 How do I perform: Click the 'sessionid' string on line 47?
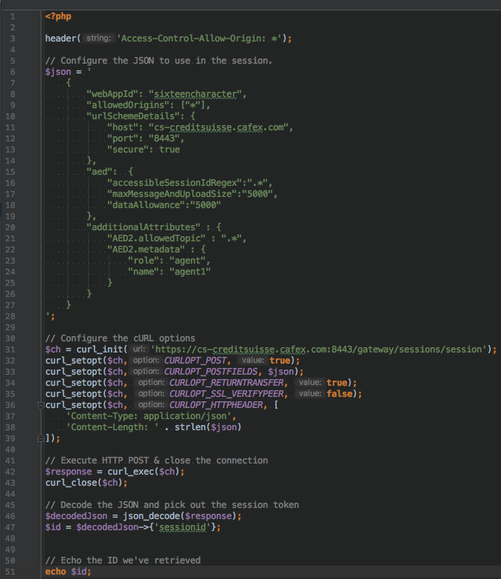click(x=182, y=527)
